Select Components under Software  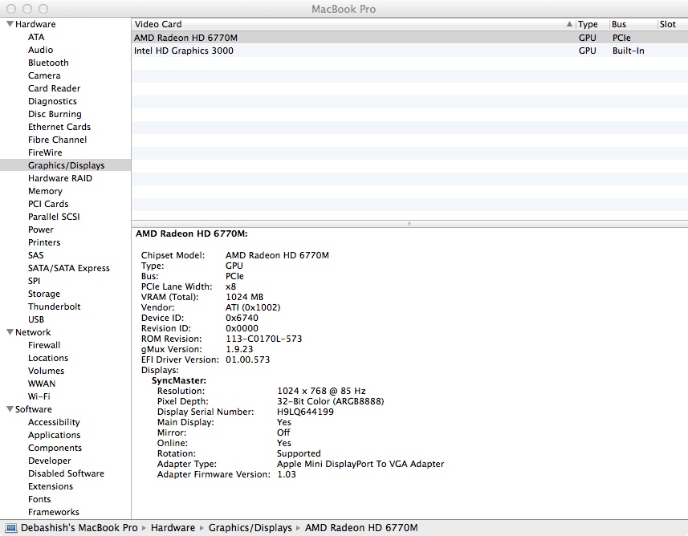click(55, 448)
